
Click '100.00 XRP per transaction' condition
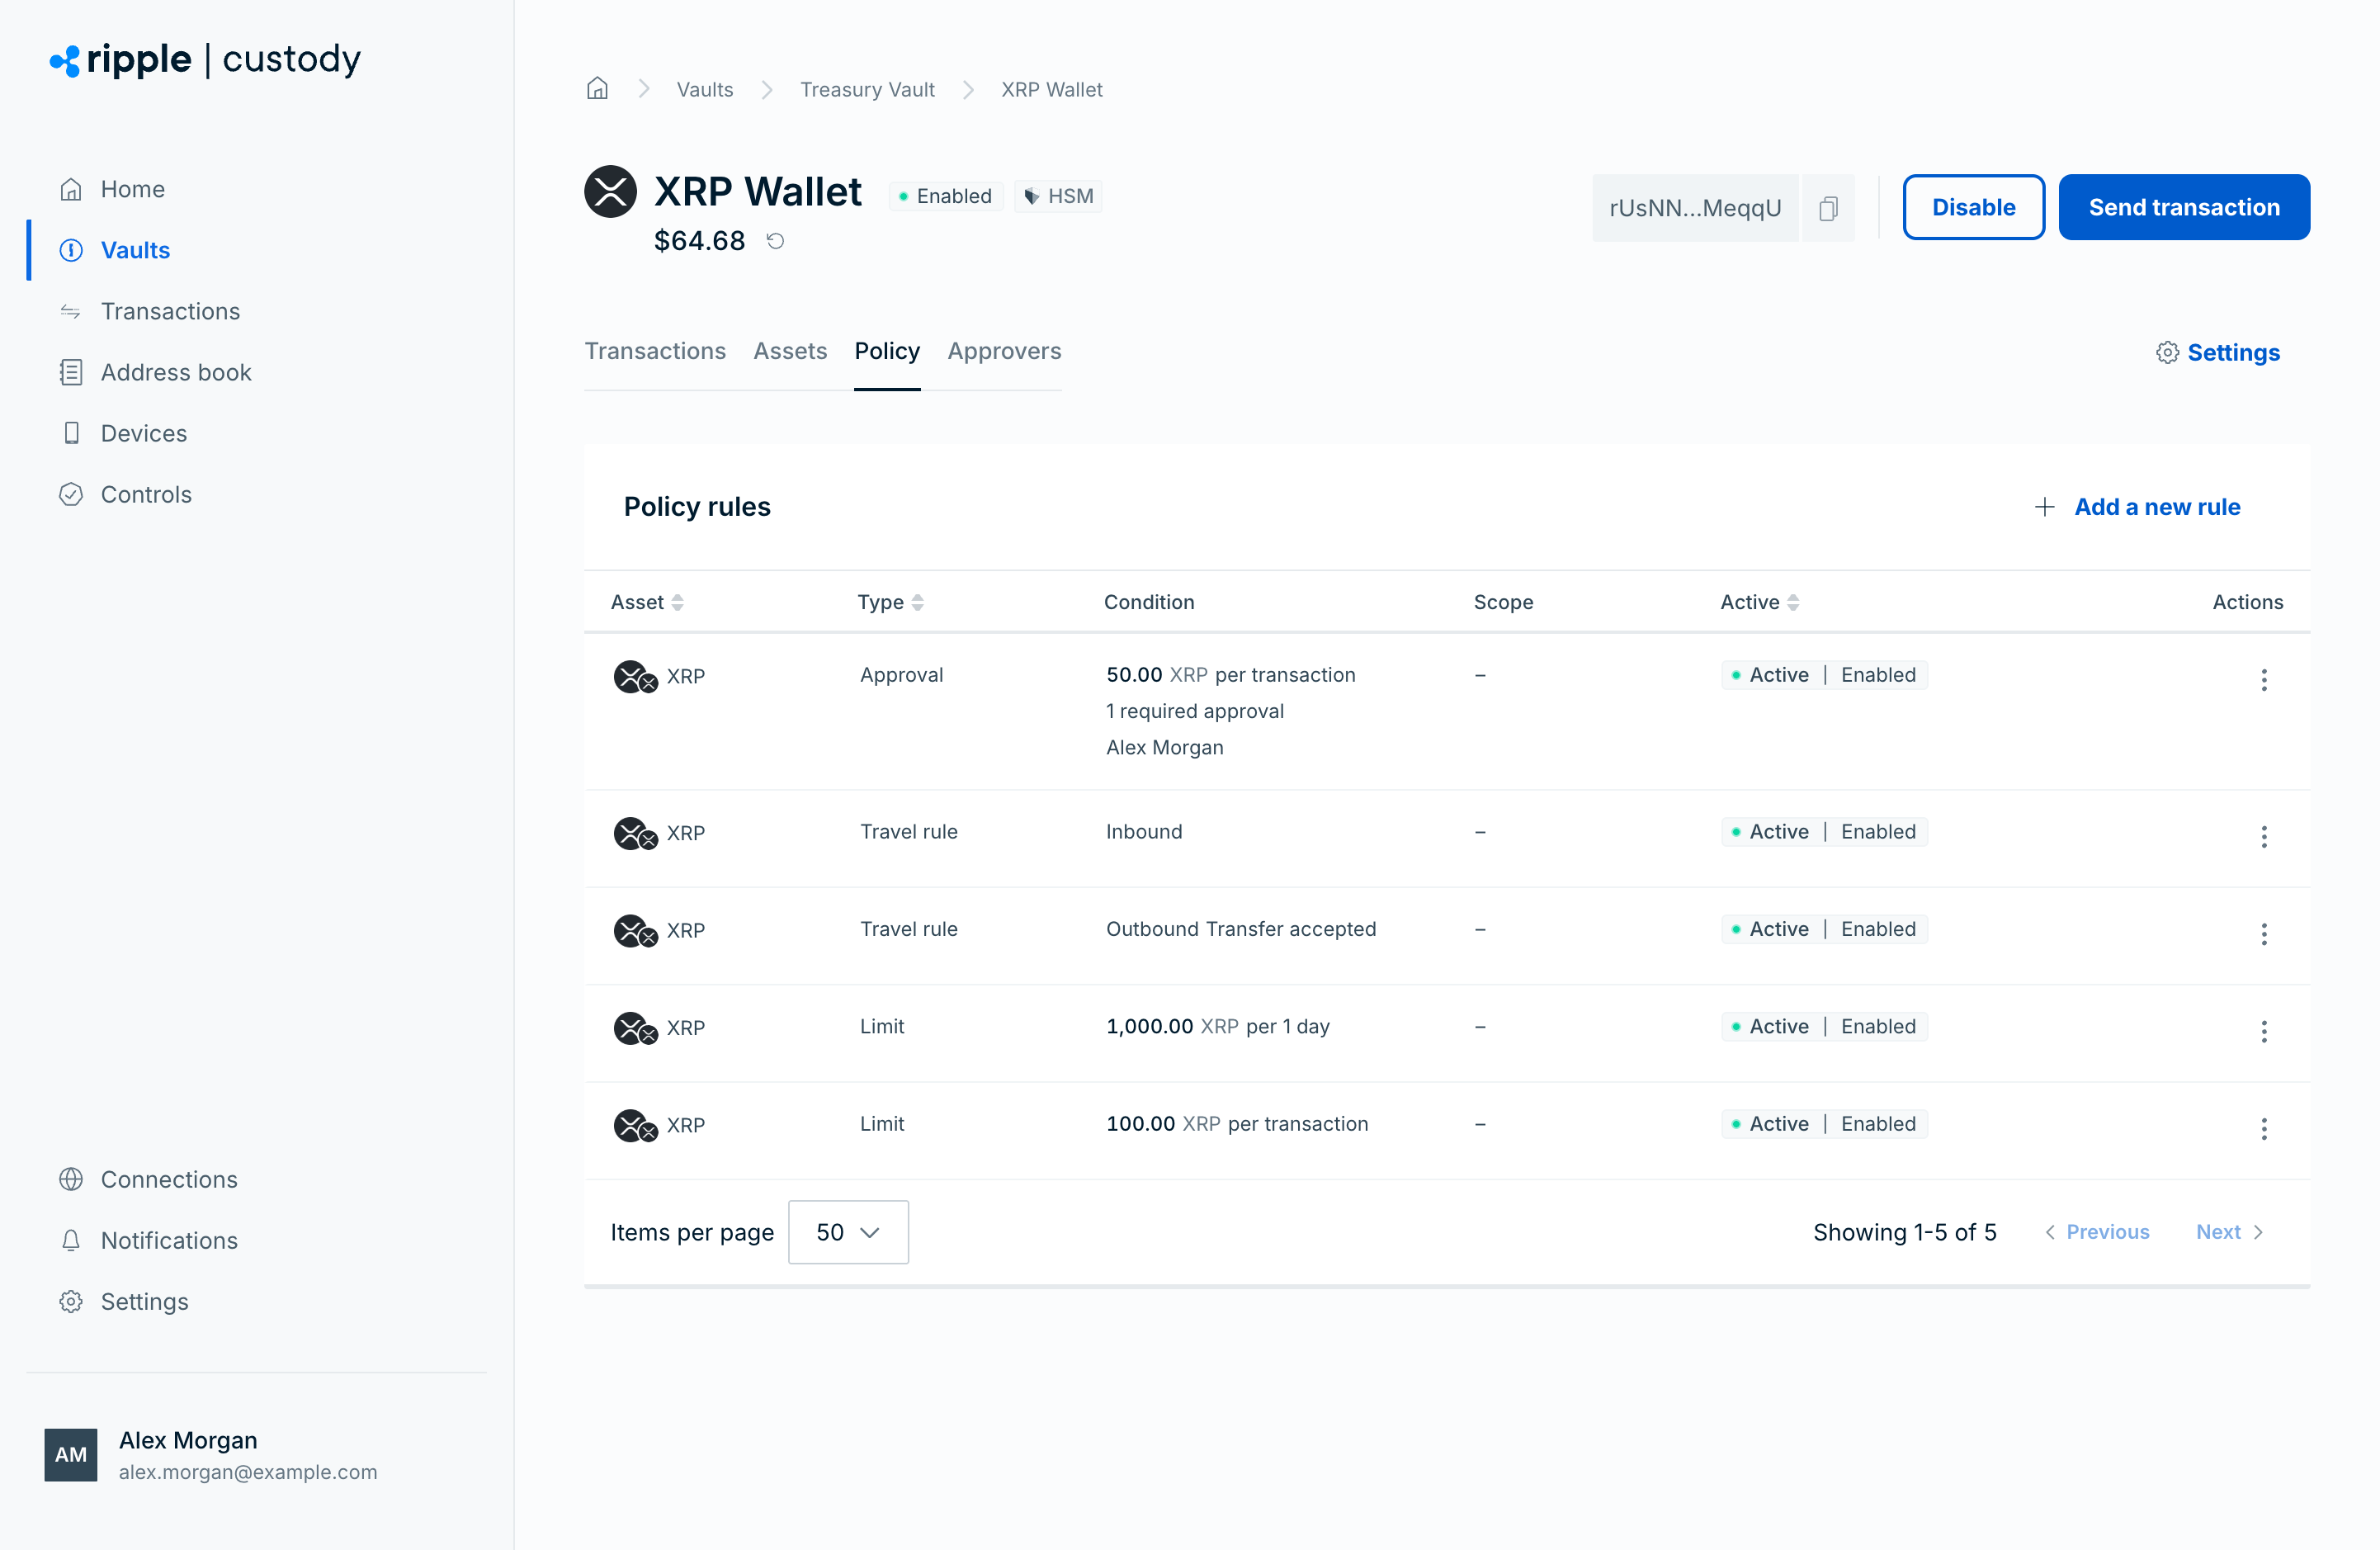click(x=1237, y=1124)
